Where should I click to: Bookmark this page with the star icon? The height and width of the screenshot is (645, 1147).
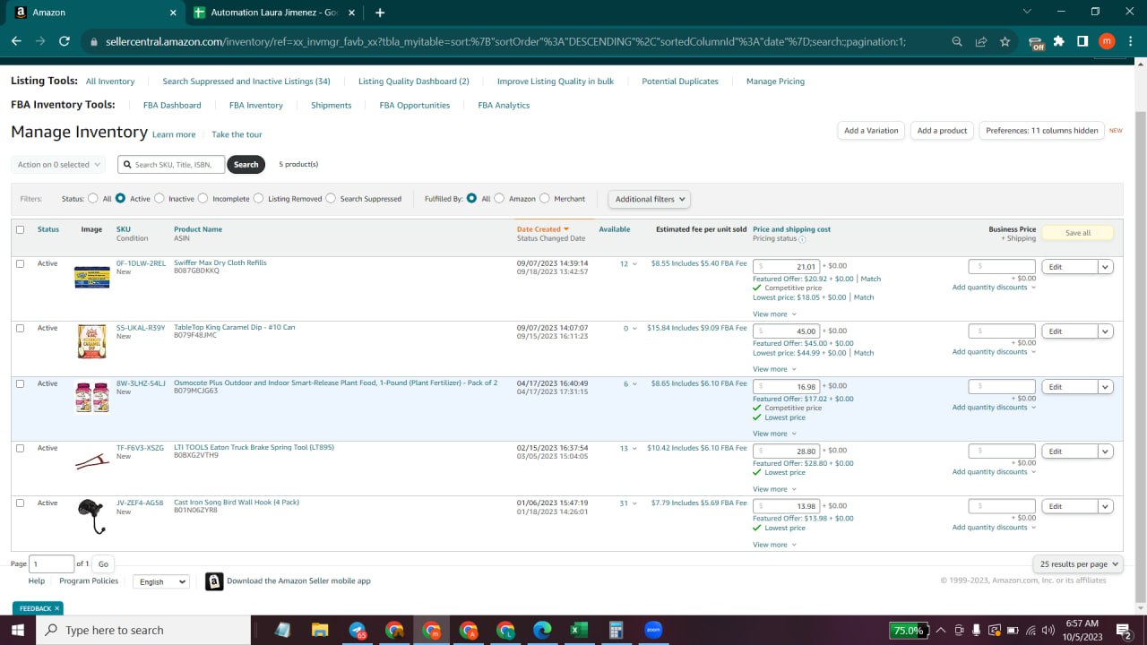(x=1005, y=41)
